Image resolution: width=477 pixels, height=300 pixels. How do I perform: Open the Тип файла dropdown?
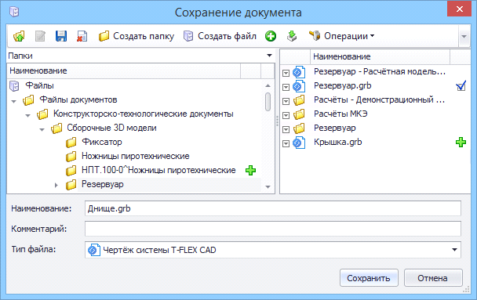pos(454,250)
